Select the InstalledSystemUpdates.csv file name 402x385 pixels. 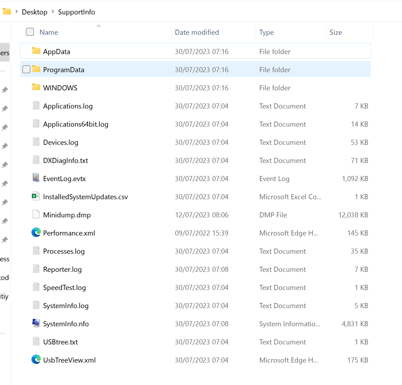click(x=85, y=197)
